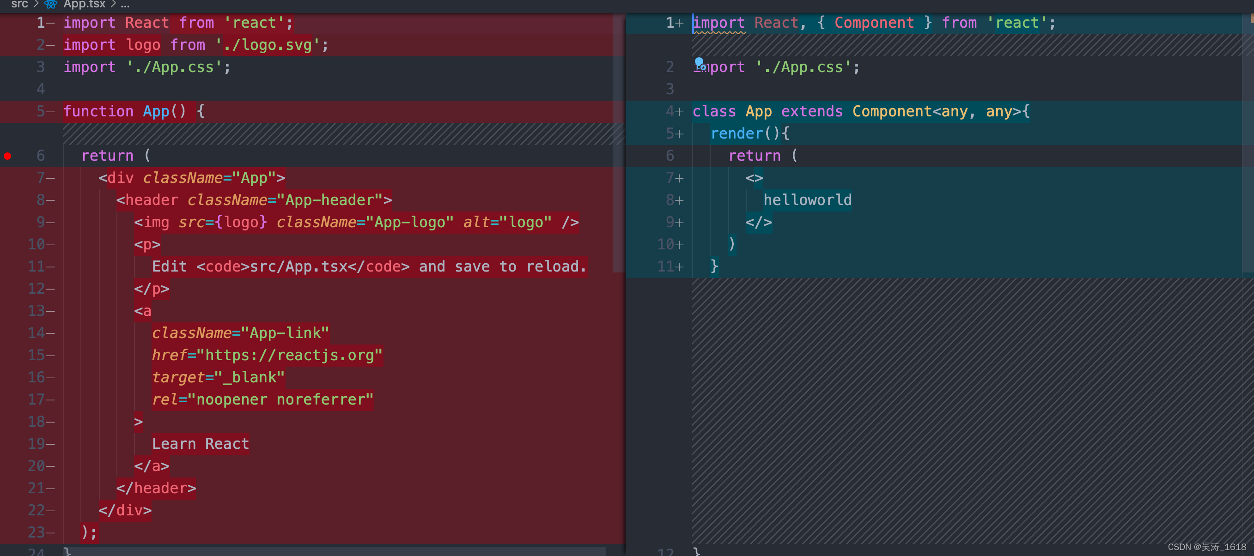
Task: Click the https://reactjs.org href link
Action: 290,355
